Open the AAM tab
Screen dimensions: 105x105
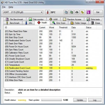(54, 19)
